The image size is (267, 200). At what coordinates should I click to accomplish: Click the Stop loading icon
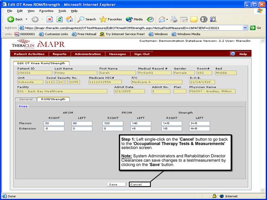(x=50, y=19)
